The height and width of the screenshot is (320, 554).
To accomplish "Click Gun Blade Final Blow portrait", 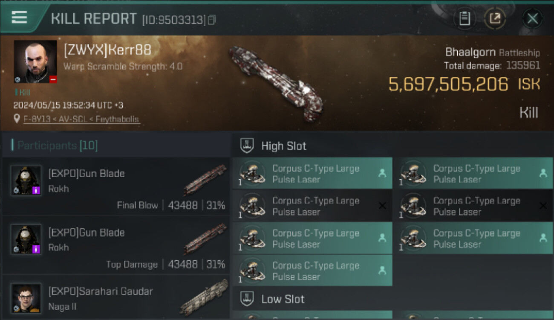I will (26, 180).
